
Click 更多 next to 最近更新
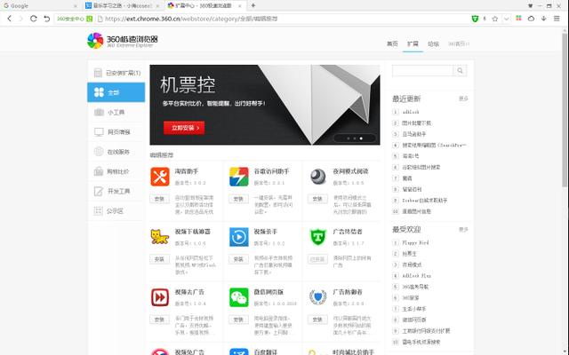tap(463, 99)
